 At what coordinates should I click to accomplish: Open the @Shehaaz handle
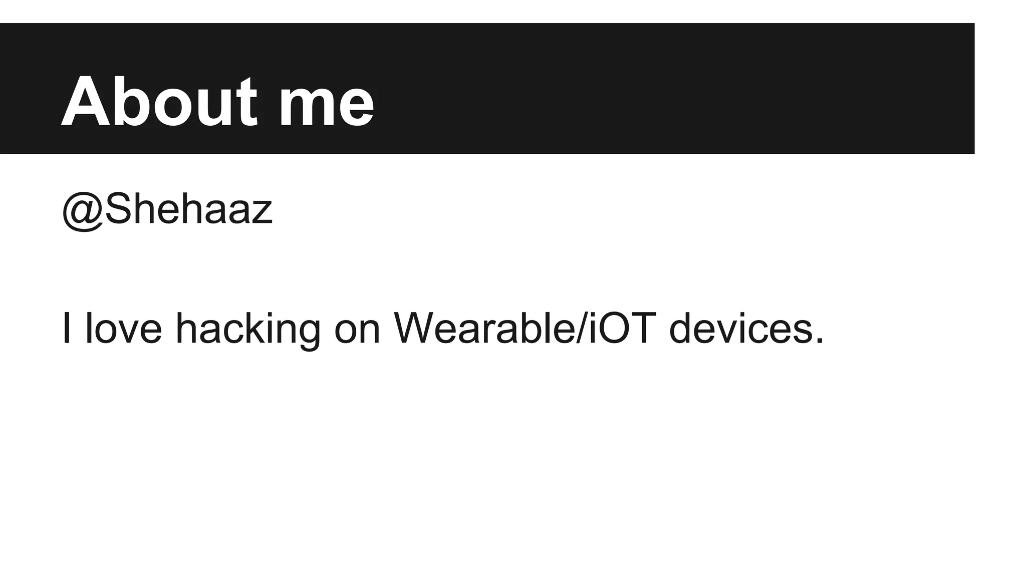[167, 209]
